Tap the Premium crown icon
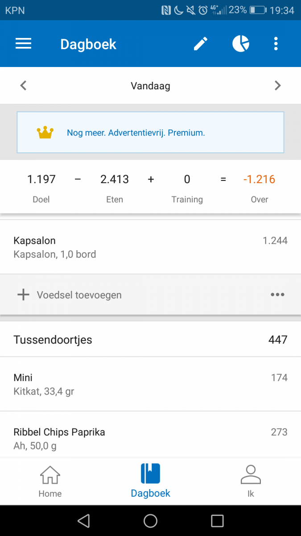The image size is (301, 536). (45, 133)
